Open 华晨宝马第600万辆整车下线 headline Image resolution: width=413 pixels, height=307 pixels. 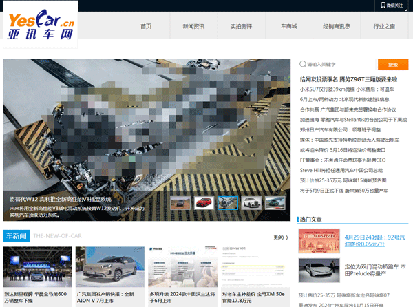(x=36, y=297)
